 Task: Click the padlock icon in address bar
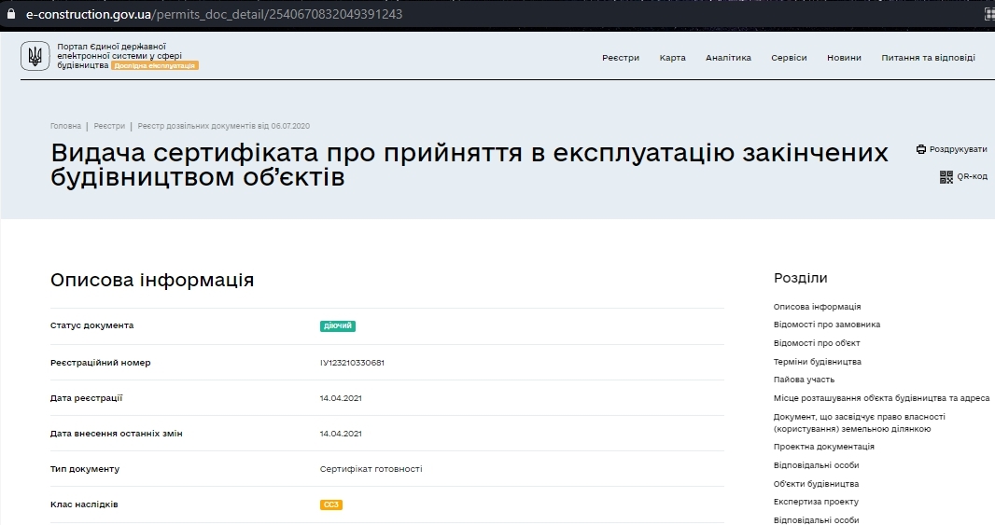pos(11,13)
